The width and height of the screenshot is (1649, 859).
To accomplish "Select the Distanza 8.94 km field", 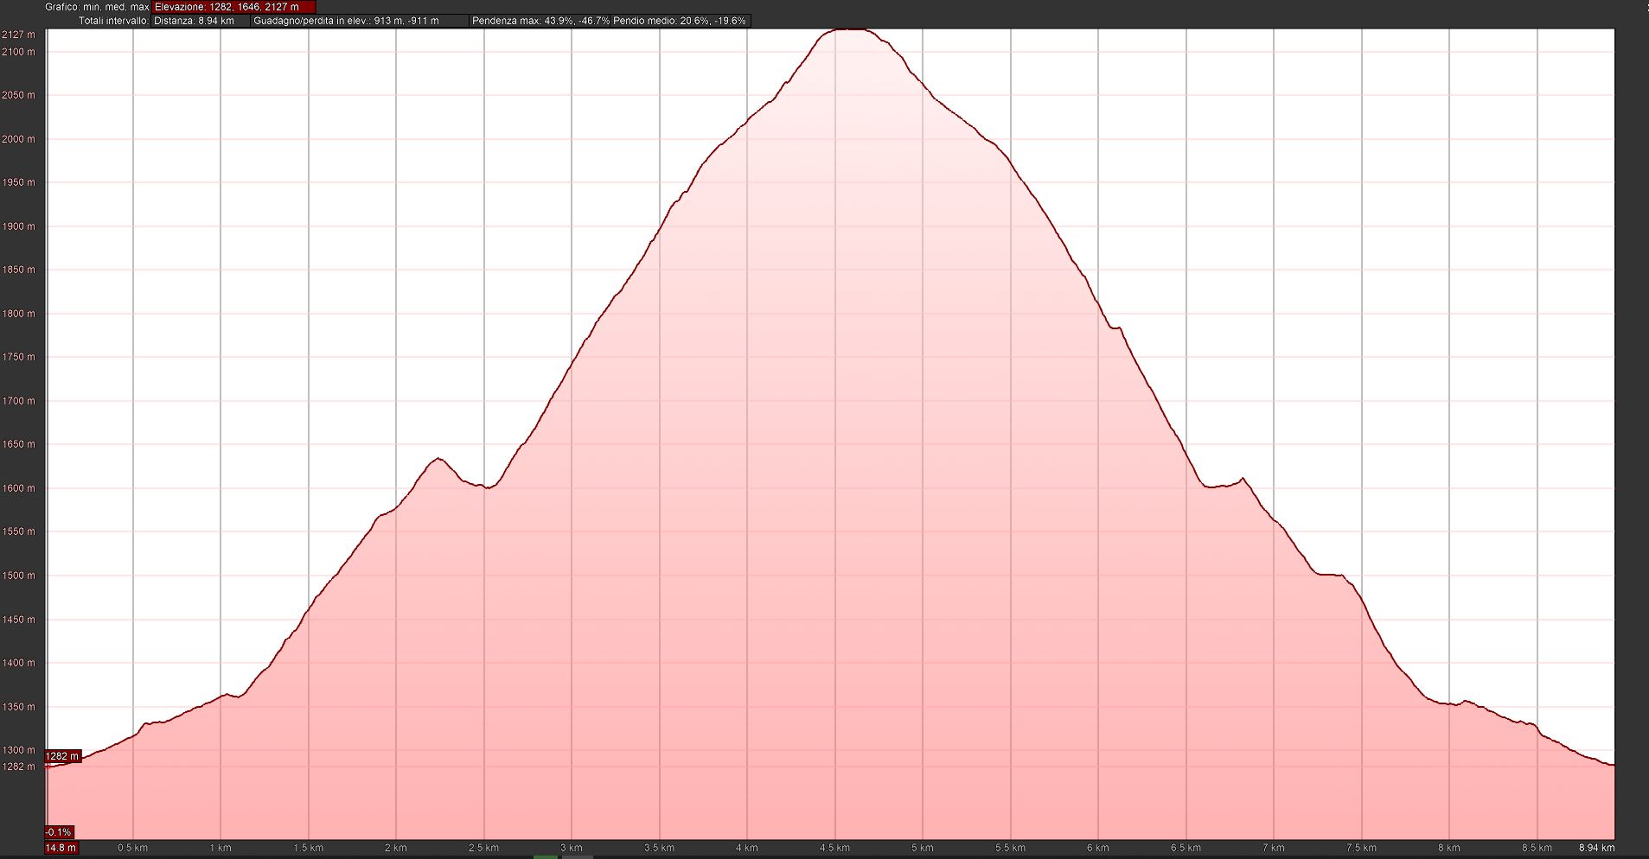I will (x=199, y=21).
